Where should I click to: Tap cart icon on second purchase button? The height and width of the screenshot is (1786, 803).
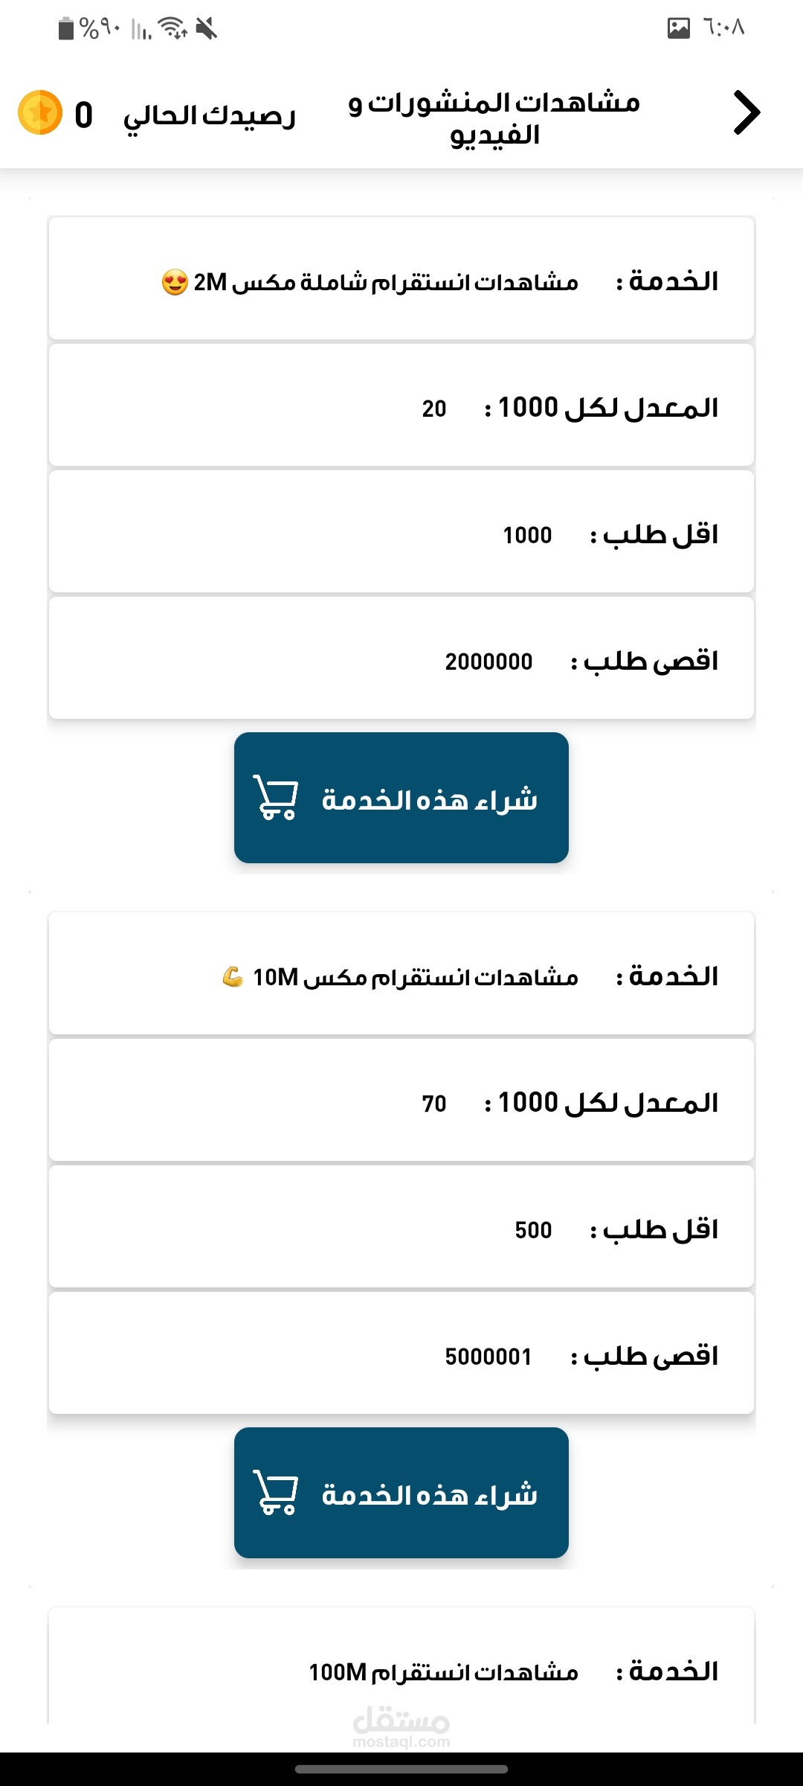pyautogui.click(x=276, y=1492)
